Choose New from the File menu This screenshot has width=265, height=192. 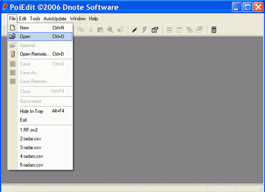[24, 28]
